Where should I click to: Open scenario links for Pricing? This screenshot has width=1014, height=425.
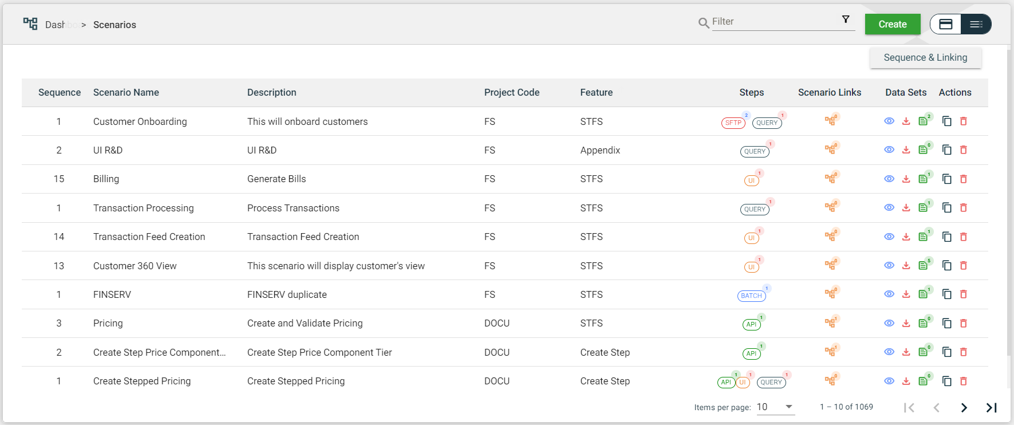click(830, 323)
